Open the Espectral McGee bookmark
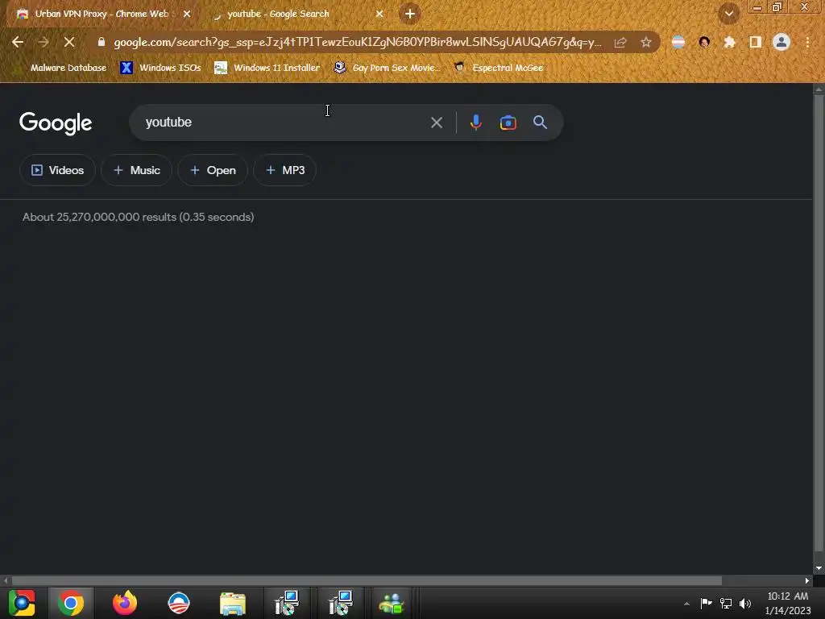The image size is (825, 619). coord(499,68)
